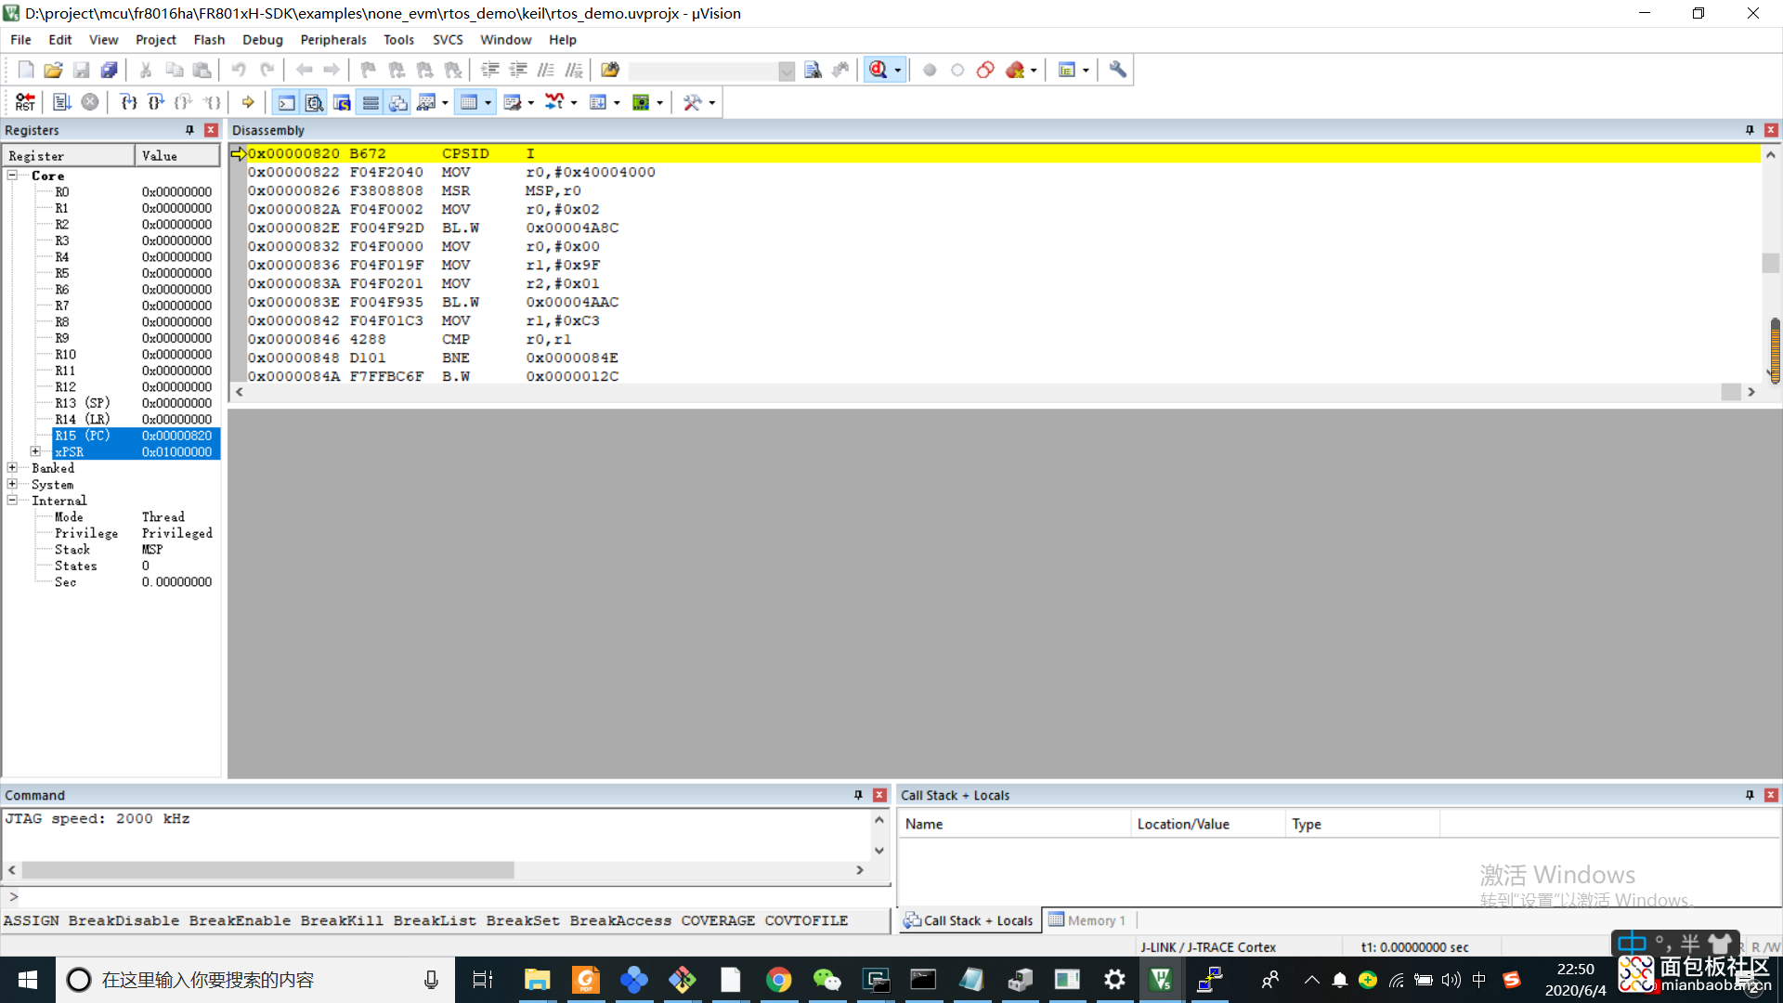
Task: Open the Trace Windows dropdown arrow
Action: [x=617, y=103]
